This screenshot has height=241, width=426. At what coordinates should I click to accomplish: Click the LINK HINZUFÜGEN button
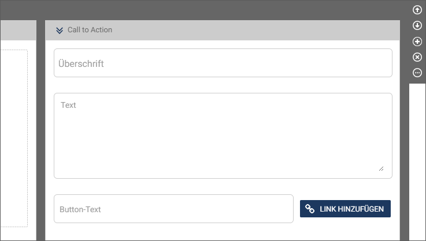tap(345, 209)
